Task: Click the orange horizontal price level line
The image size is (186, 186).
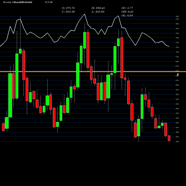Action: point(93,71)
